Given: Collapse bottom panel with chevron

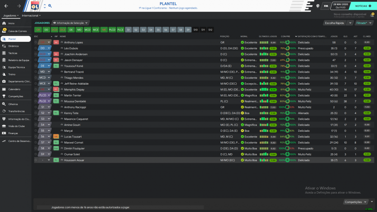Looking at the screenshot, I should 372,202.
